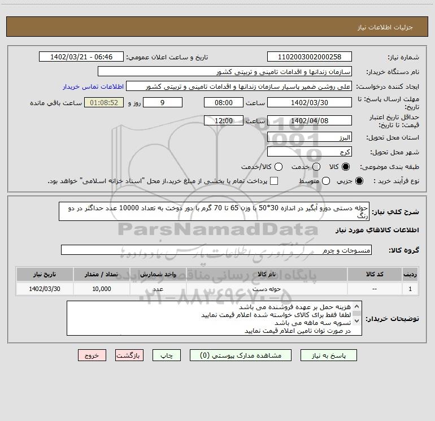Screen dimensions: 435x421
Task: Click the -- product code cell
Action: pos(375,289)
